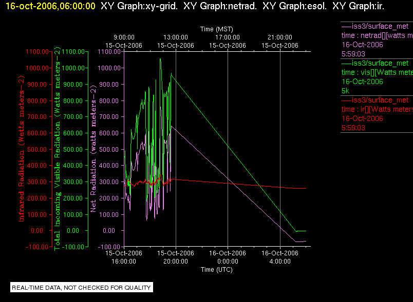Click the 4:00:00 UTC tick label
This screenshot has width=413, height=302.
pyautogui.click(x=280, y=261)
